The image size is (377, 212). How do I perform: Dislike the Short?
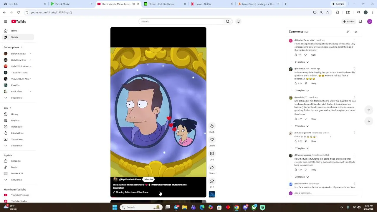point(212,140)
